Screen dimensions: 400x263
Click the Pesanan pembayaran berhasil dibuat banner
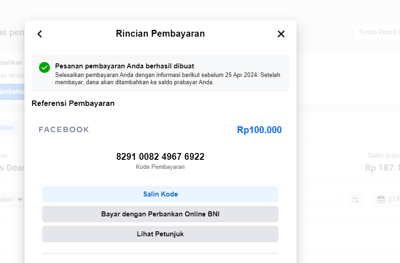point(160,73)
